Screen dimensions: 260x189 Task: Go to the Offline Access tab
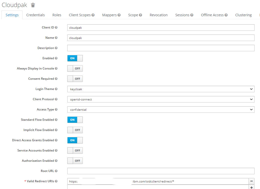tap(212, 15)
